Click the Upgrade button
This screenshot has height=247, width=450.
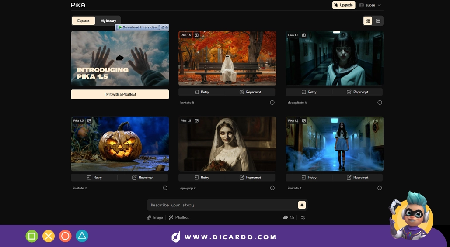coord(344,5)
